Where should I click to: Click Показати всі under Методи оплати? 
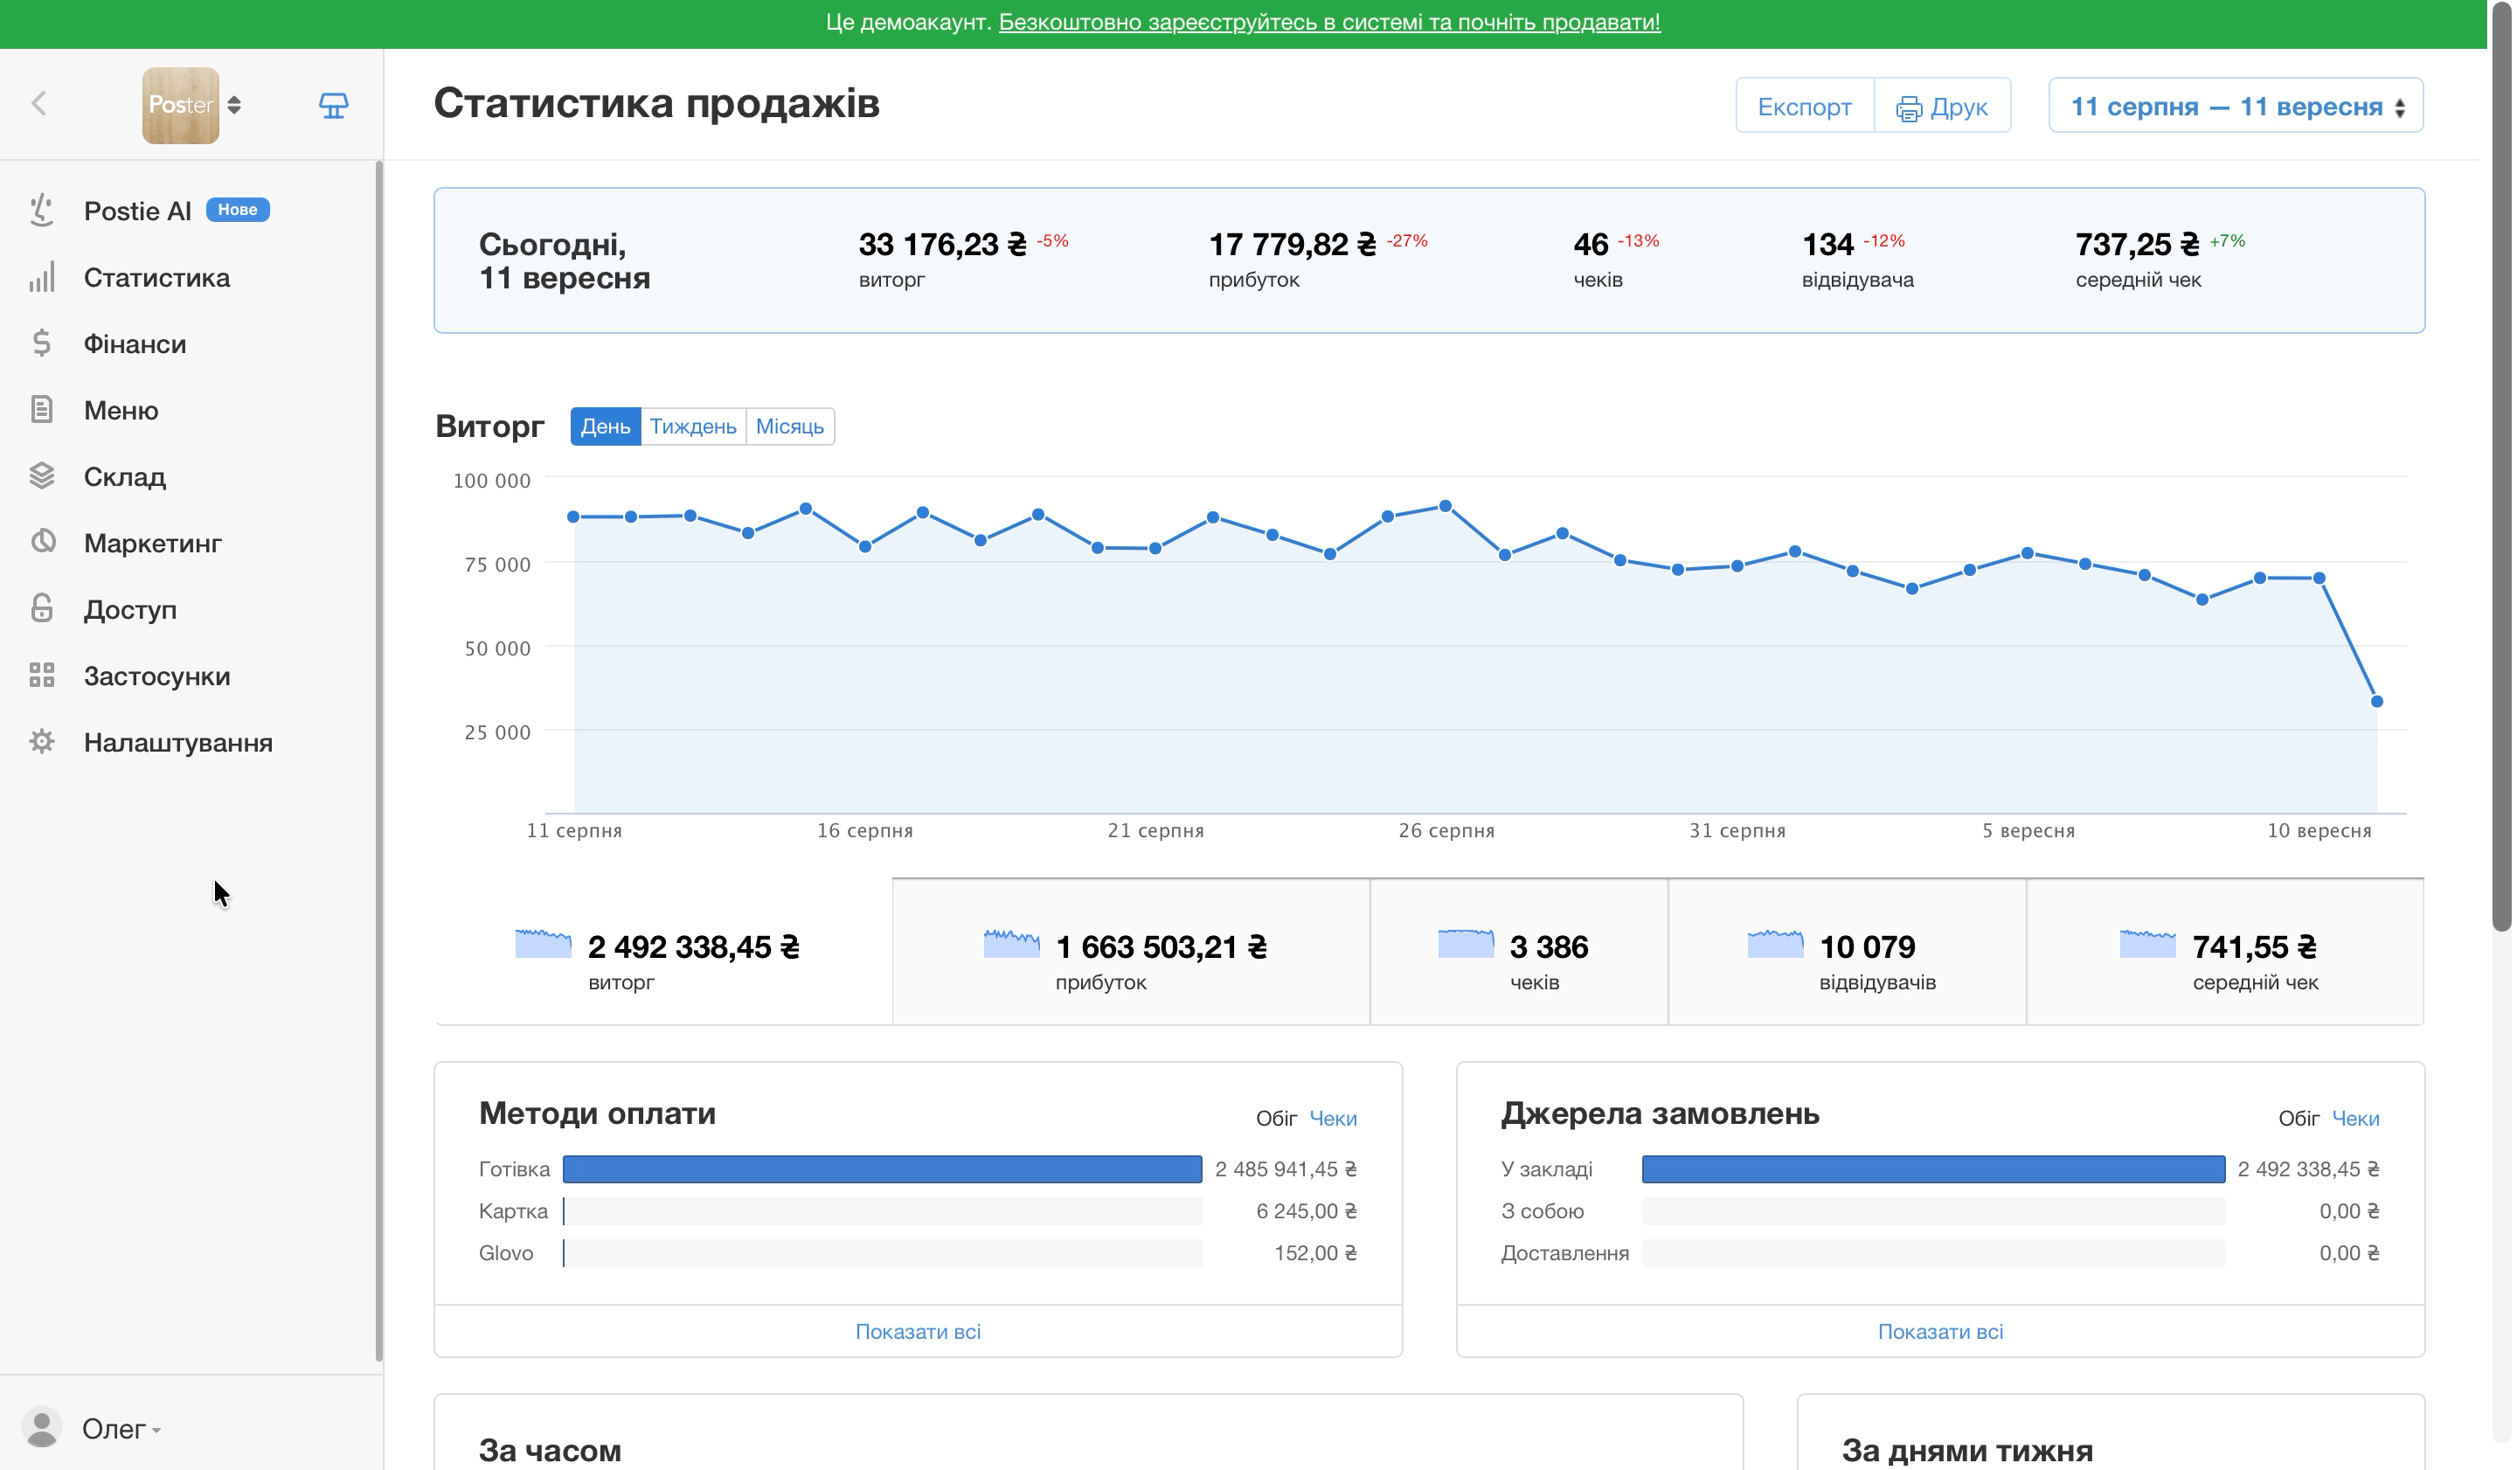pyautogui.click(x=918, y=1331)
